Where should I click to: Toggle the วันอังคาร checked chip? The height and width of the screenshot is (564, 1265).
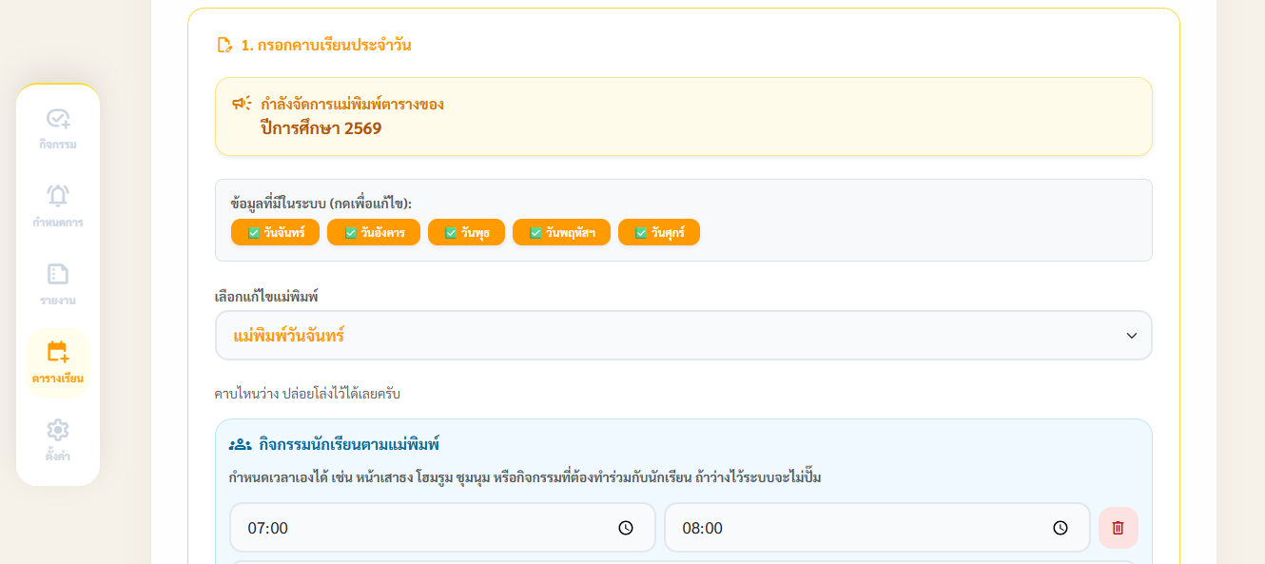click(x=374, y=232)
